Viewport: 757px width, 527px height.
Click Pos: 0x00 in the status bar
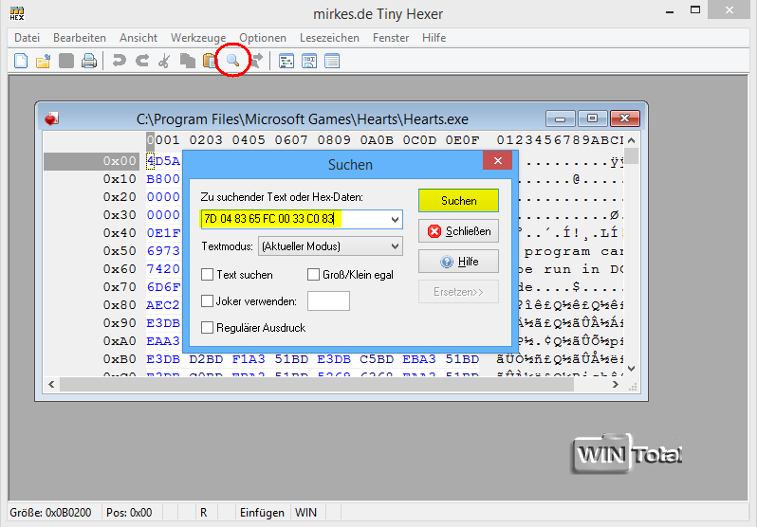click(x=129, y=513)
